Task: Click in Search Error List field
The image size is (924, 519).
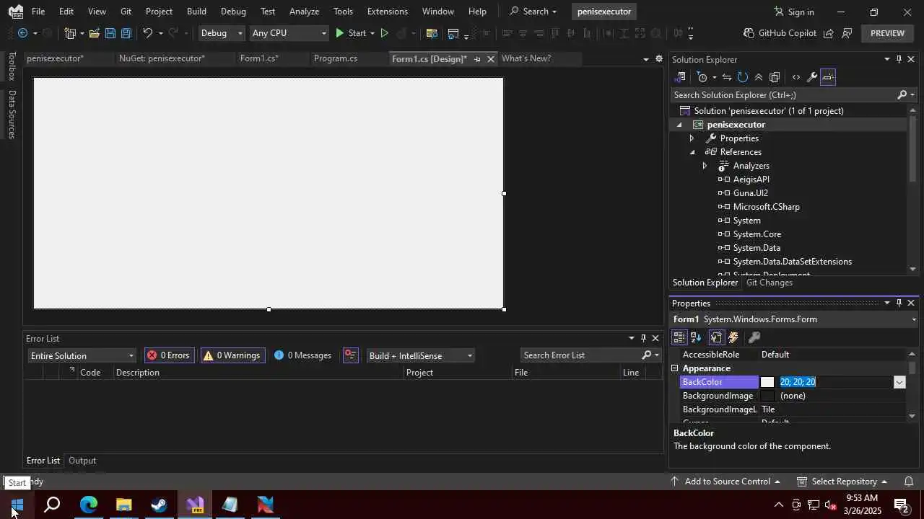Action: point(581,355)
